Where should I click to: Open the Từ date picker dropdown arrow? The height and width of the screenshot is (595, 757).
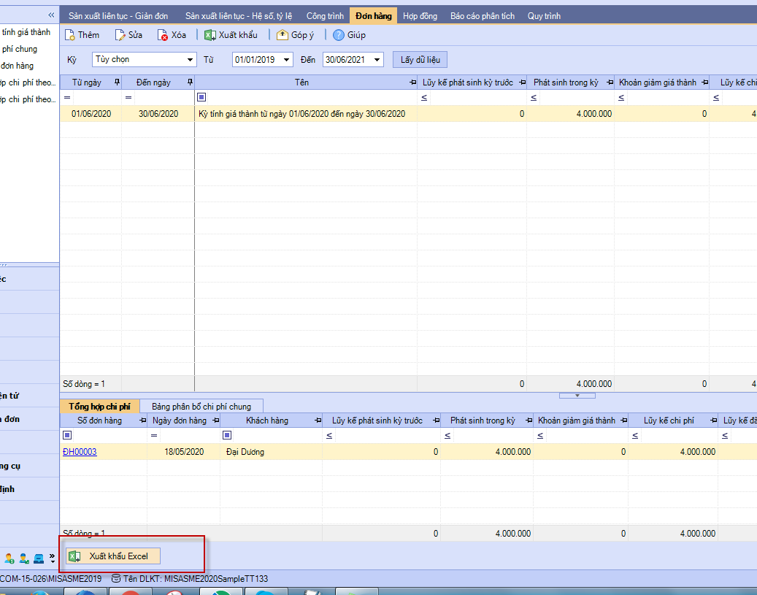click(x=287, y=60)
